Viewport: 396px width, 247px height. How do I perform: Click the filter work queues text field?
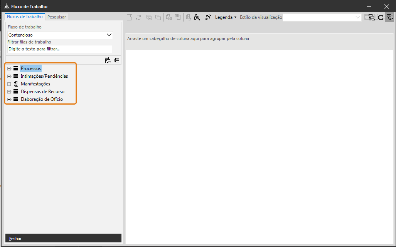click(59, 49)
